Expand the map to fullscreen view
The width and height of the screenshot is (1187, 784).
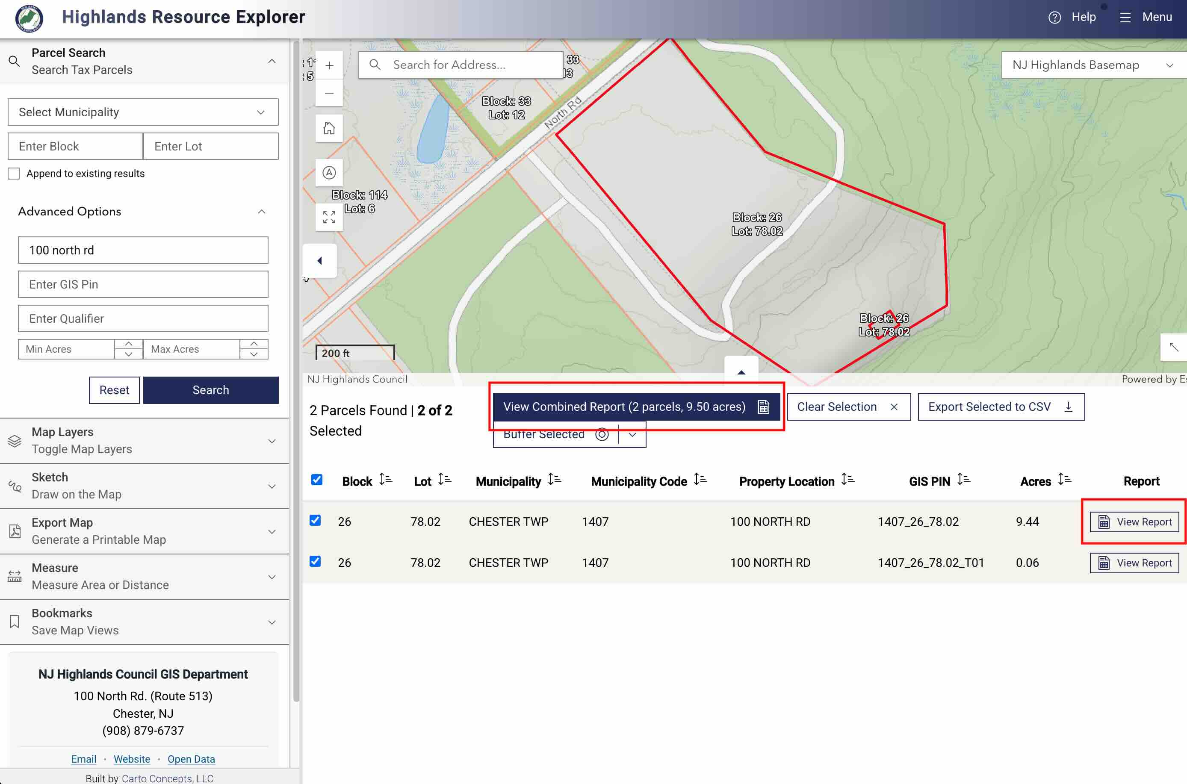click(329, 217)
